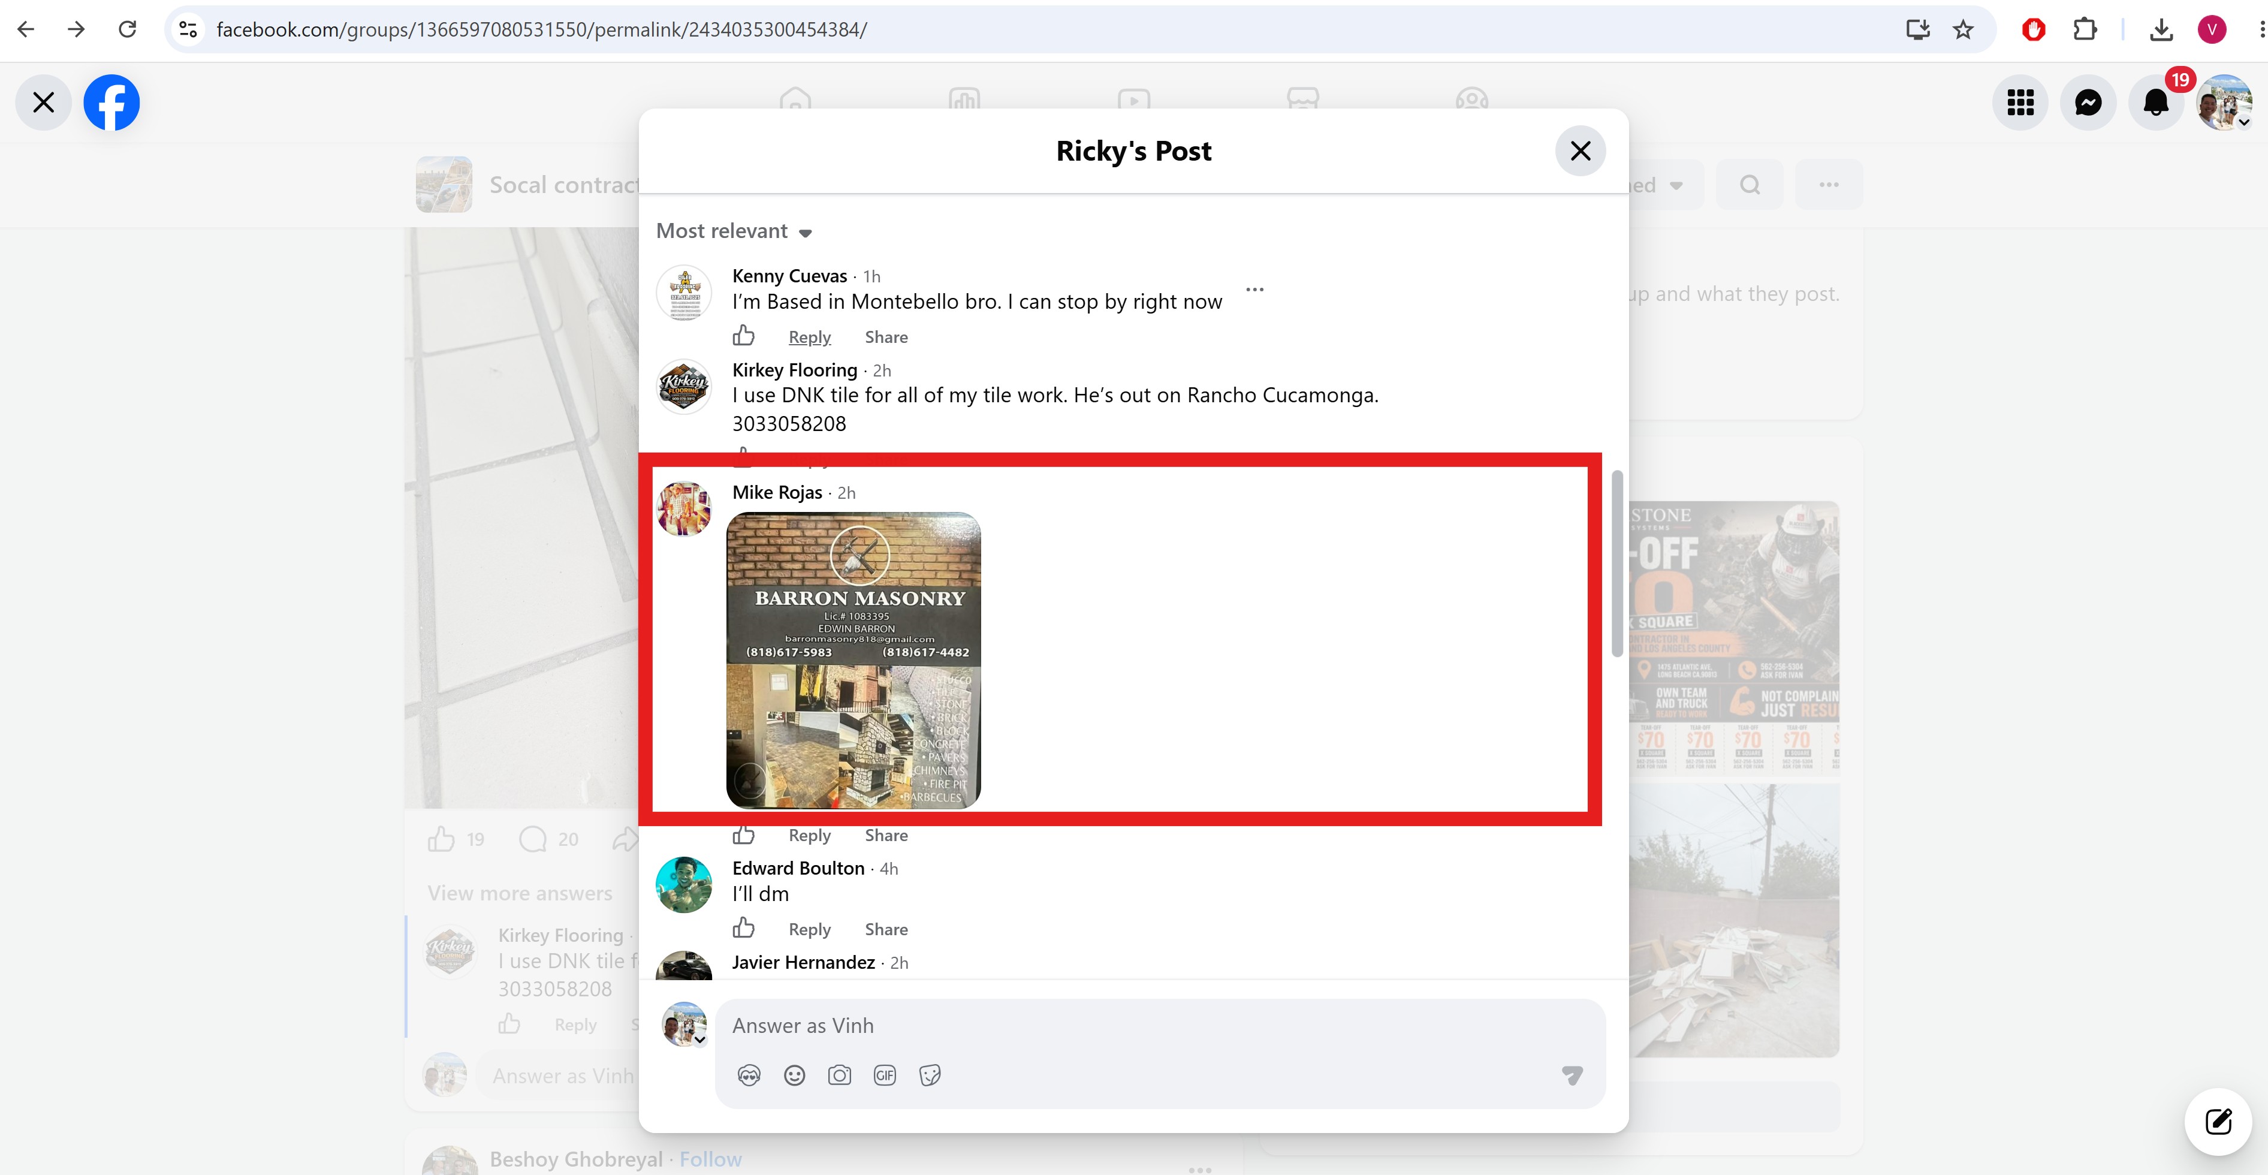Viewport: 2268px width, 1175px height.
Task: Open the emoji picker in the answer box
Action: 794,1075
